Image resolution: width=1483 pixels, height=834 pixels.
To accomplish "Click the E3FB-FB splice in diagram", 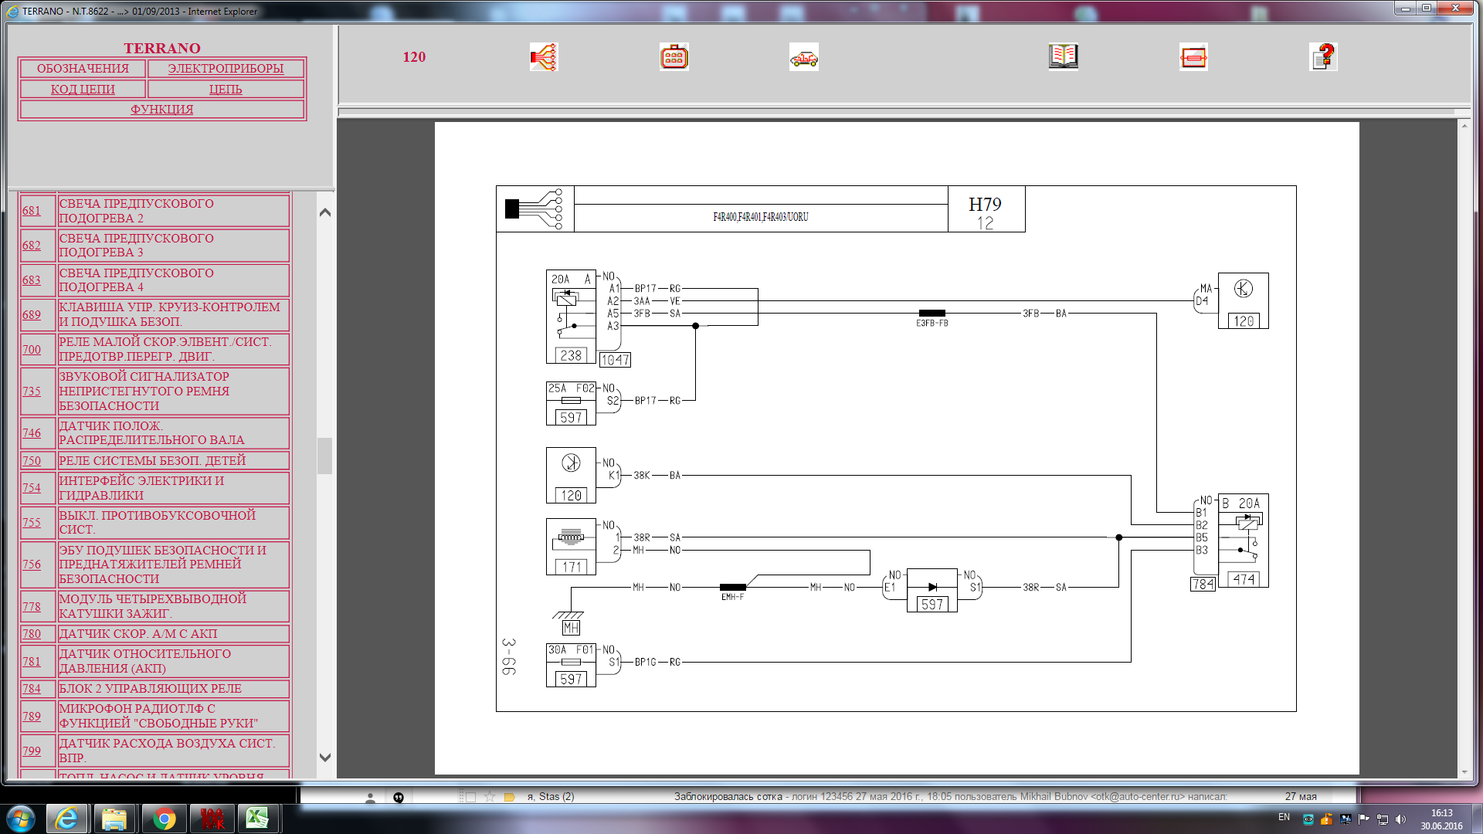I will pyautogui.click(x=932, y=314).
